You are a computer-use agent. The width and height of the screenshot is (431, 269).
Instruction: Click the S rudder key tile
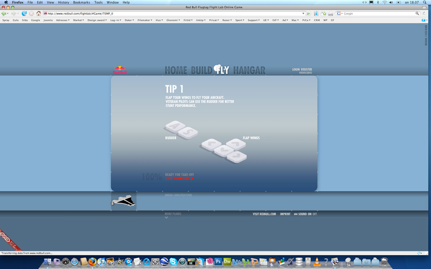[x=188, y=133]
